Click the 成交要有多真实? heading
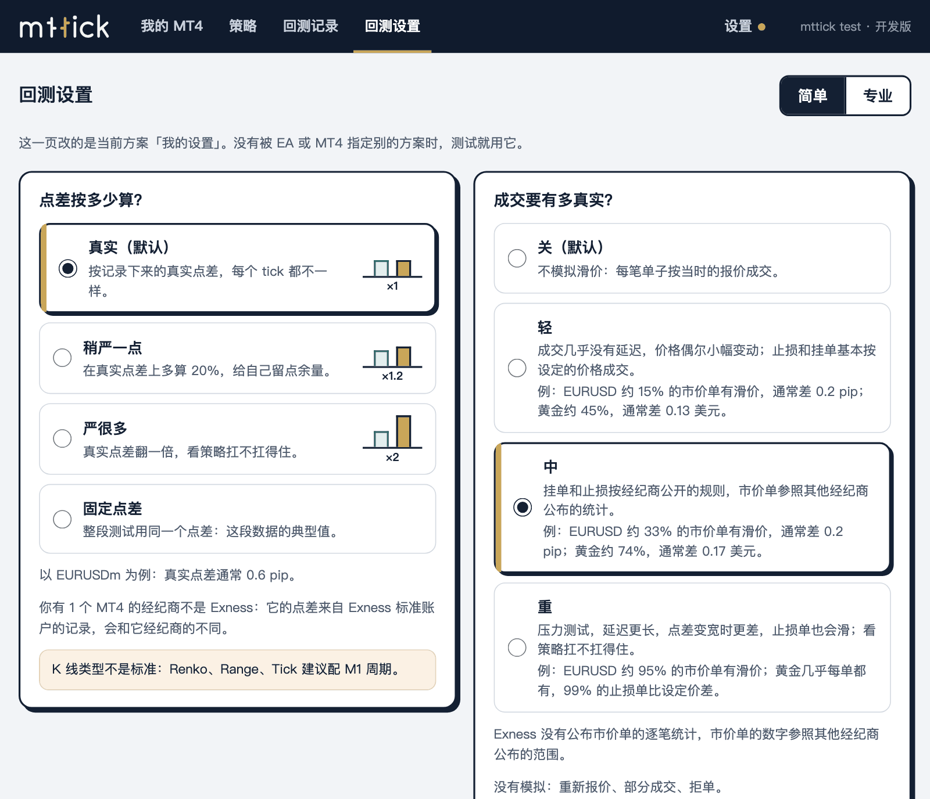The width and height of the screenshot is (930, 799). pos(553,200)
